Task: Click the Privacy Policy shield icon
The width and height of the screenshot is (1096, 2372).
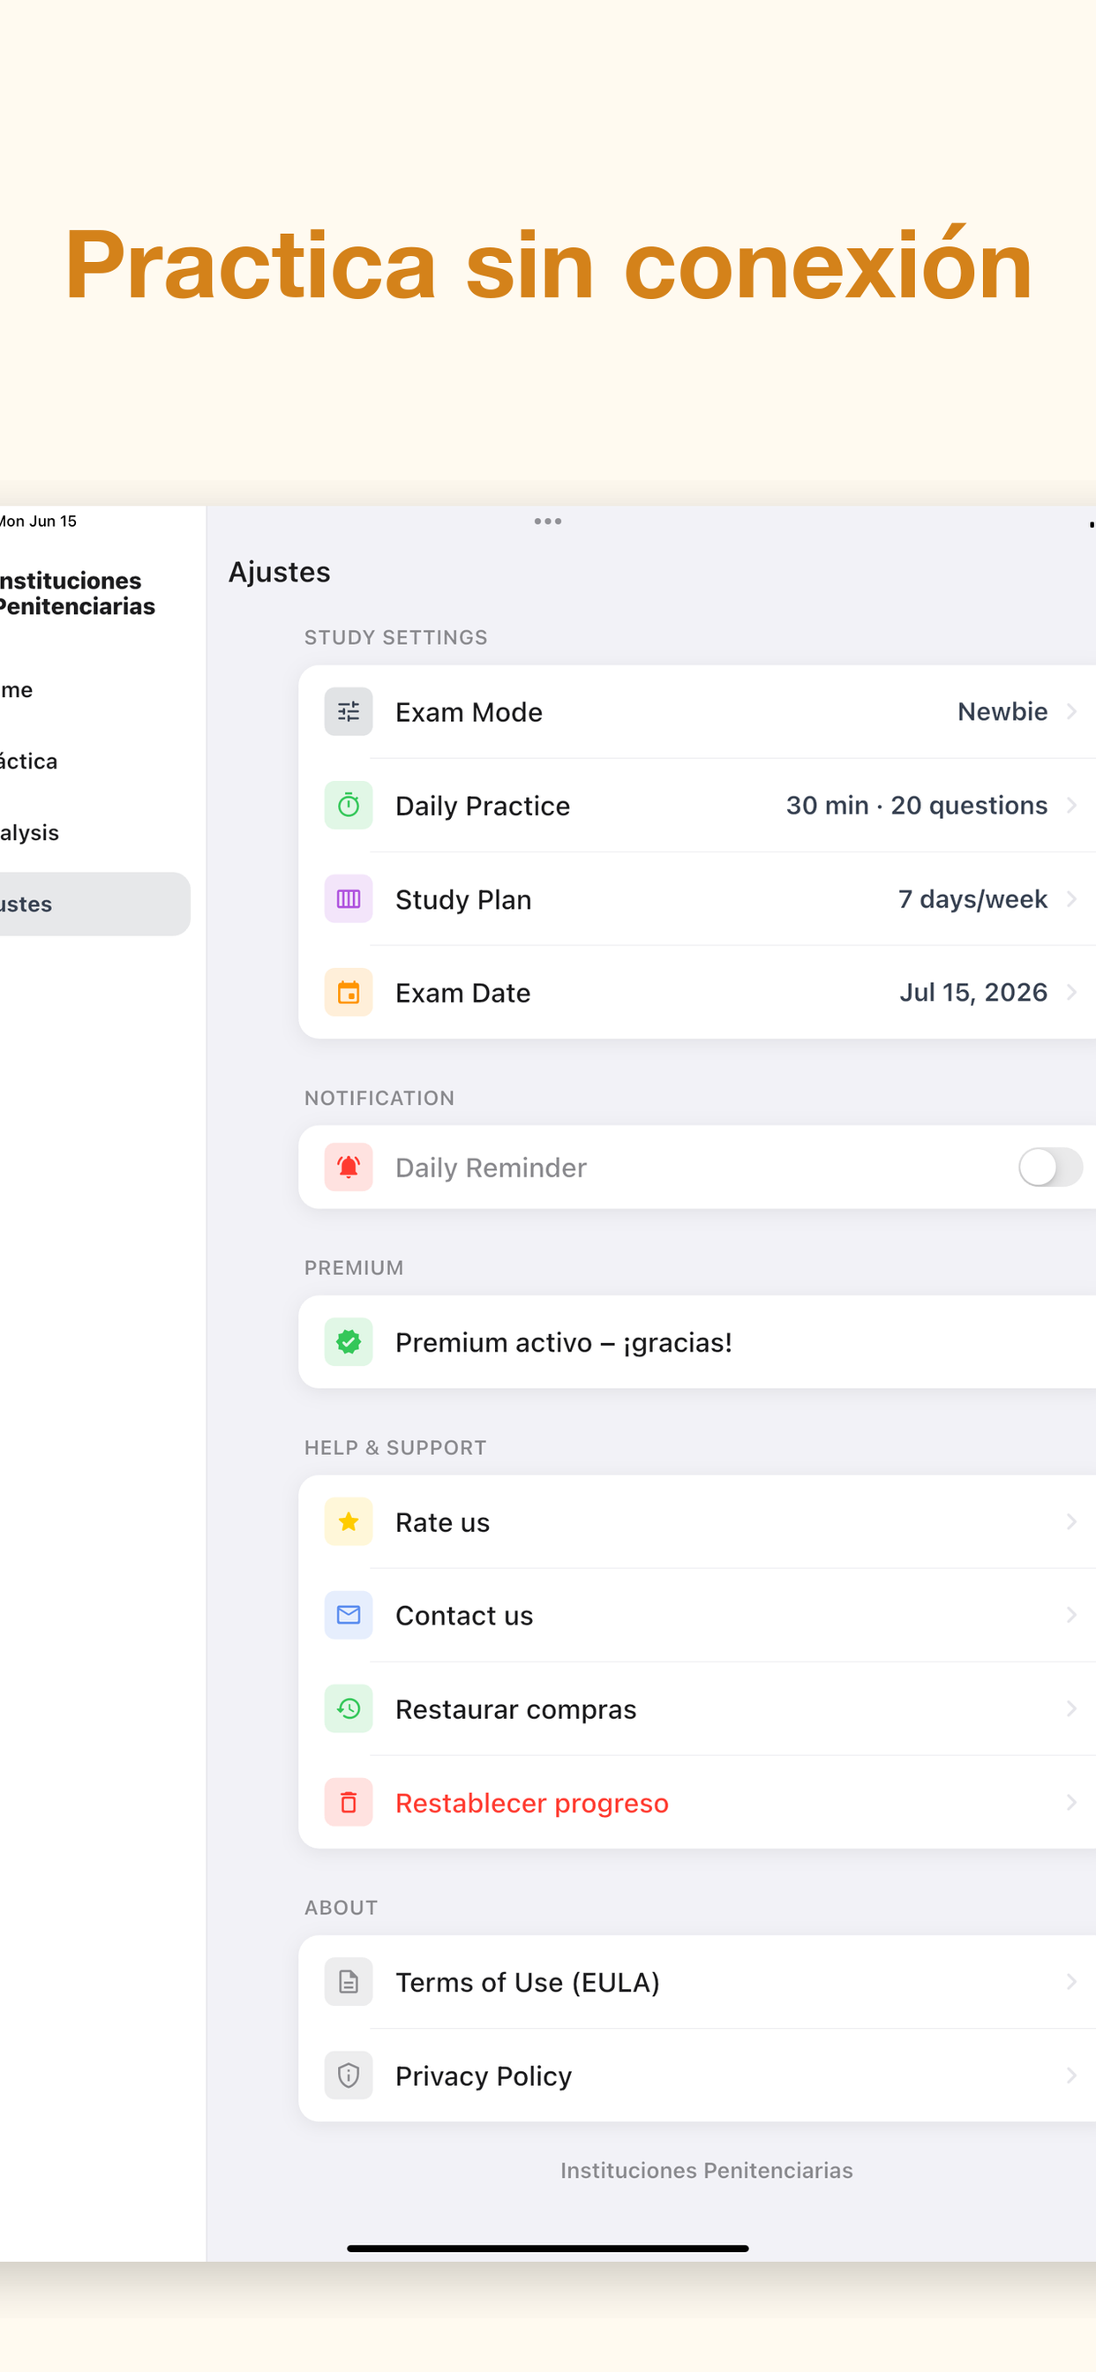Action: pos(349,2075)
